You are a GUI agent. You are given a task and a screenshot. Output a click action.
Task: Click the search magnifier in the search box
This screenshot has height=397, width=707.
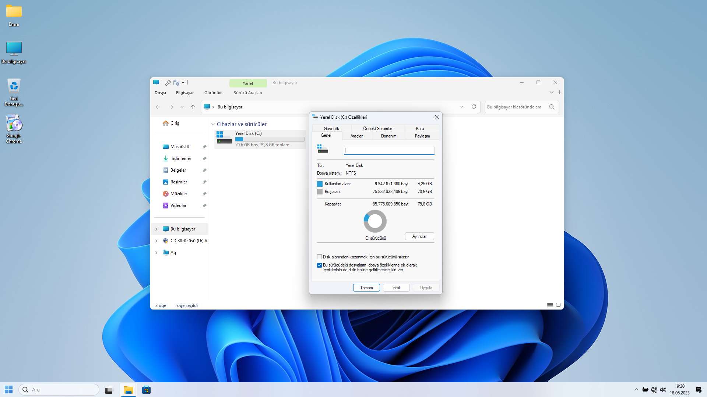(x=552, y=107)
